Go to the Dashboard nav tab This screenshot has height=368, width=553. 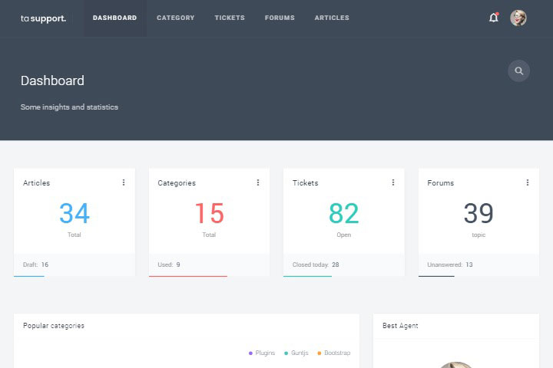[x=114, y=18]
